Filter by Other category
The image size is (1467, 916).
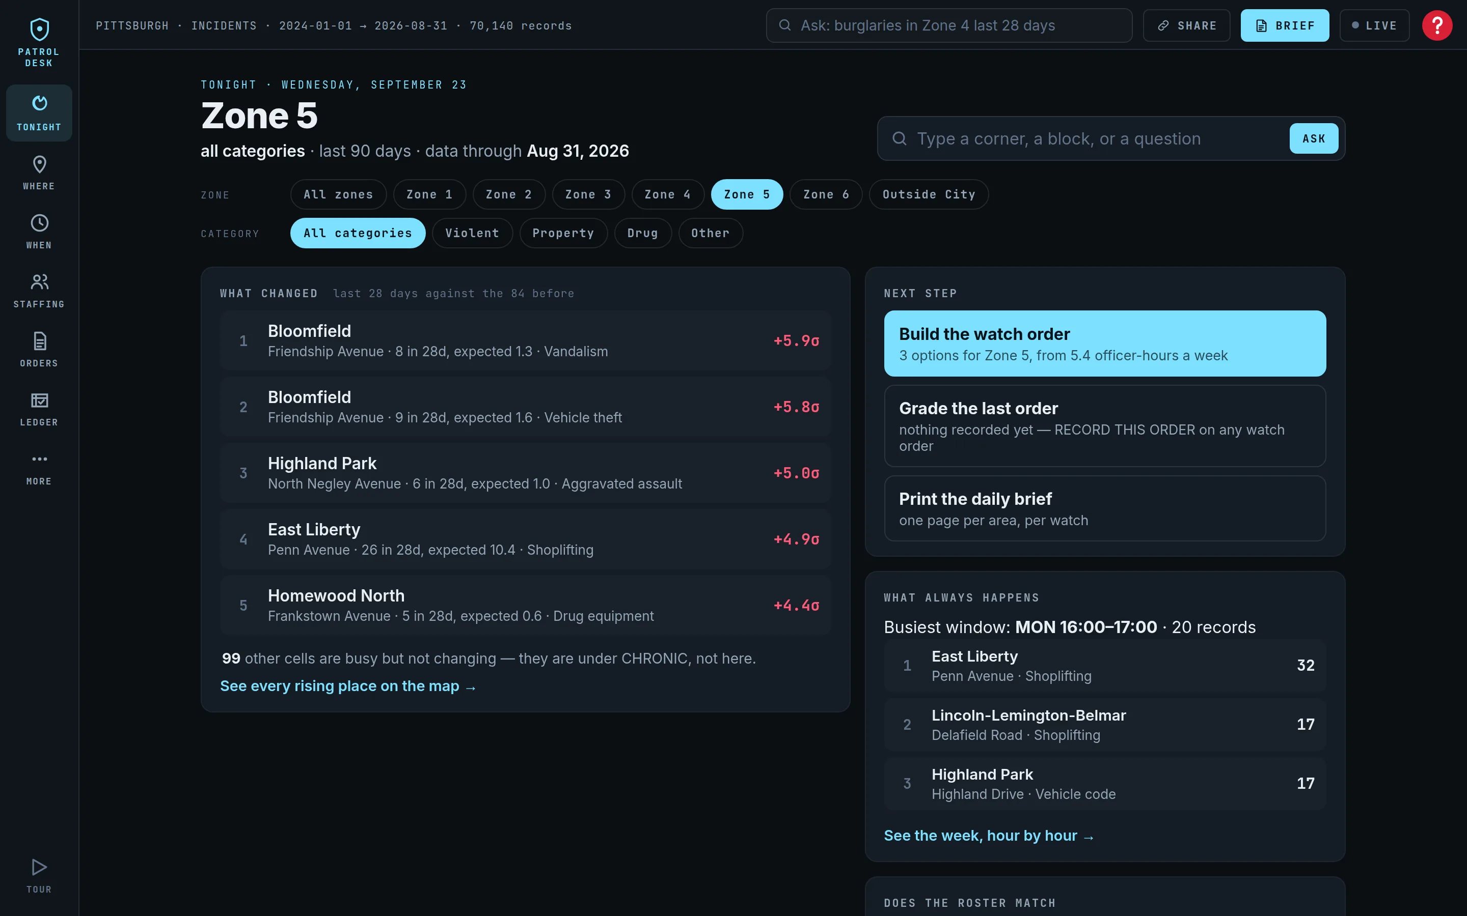coord(711,233)
